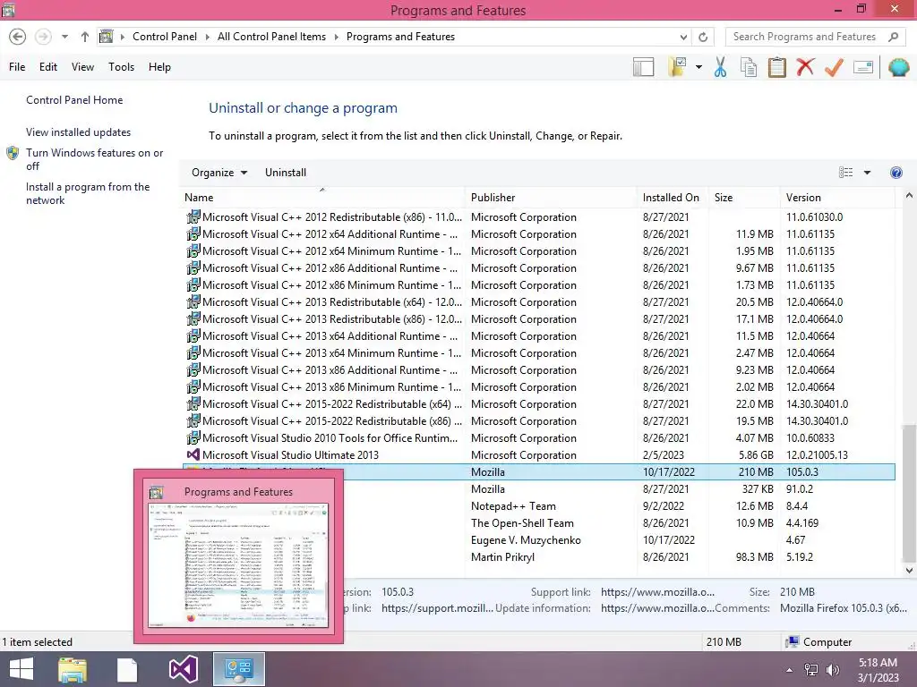Click Notepad++ Team publisher cell

tap(513, 506)
